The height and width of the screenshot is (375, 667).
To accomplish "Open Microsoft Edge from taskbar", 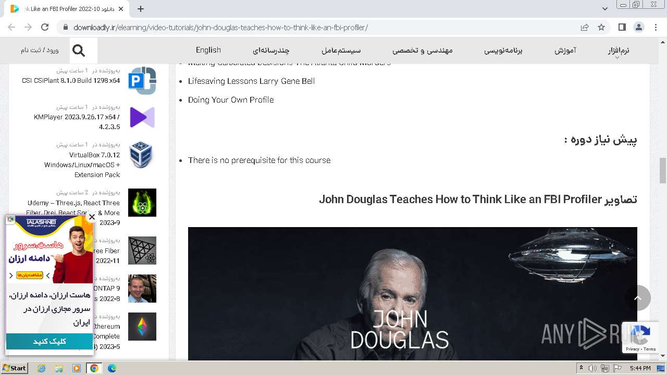I will coord(112,368).
